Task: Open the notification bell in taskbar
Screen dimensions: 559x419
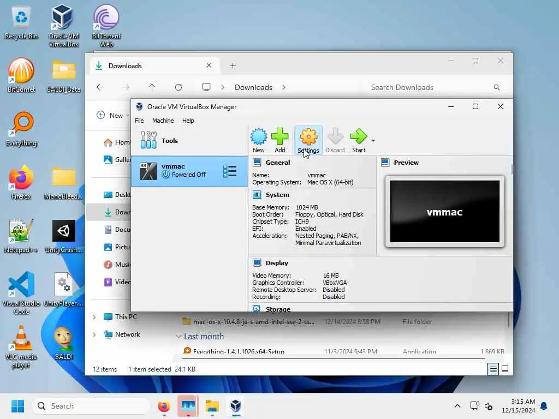Action: point(544,406)
